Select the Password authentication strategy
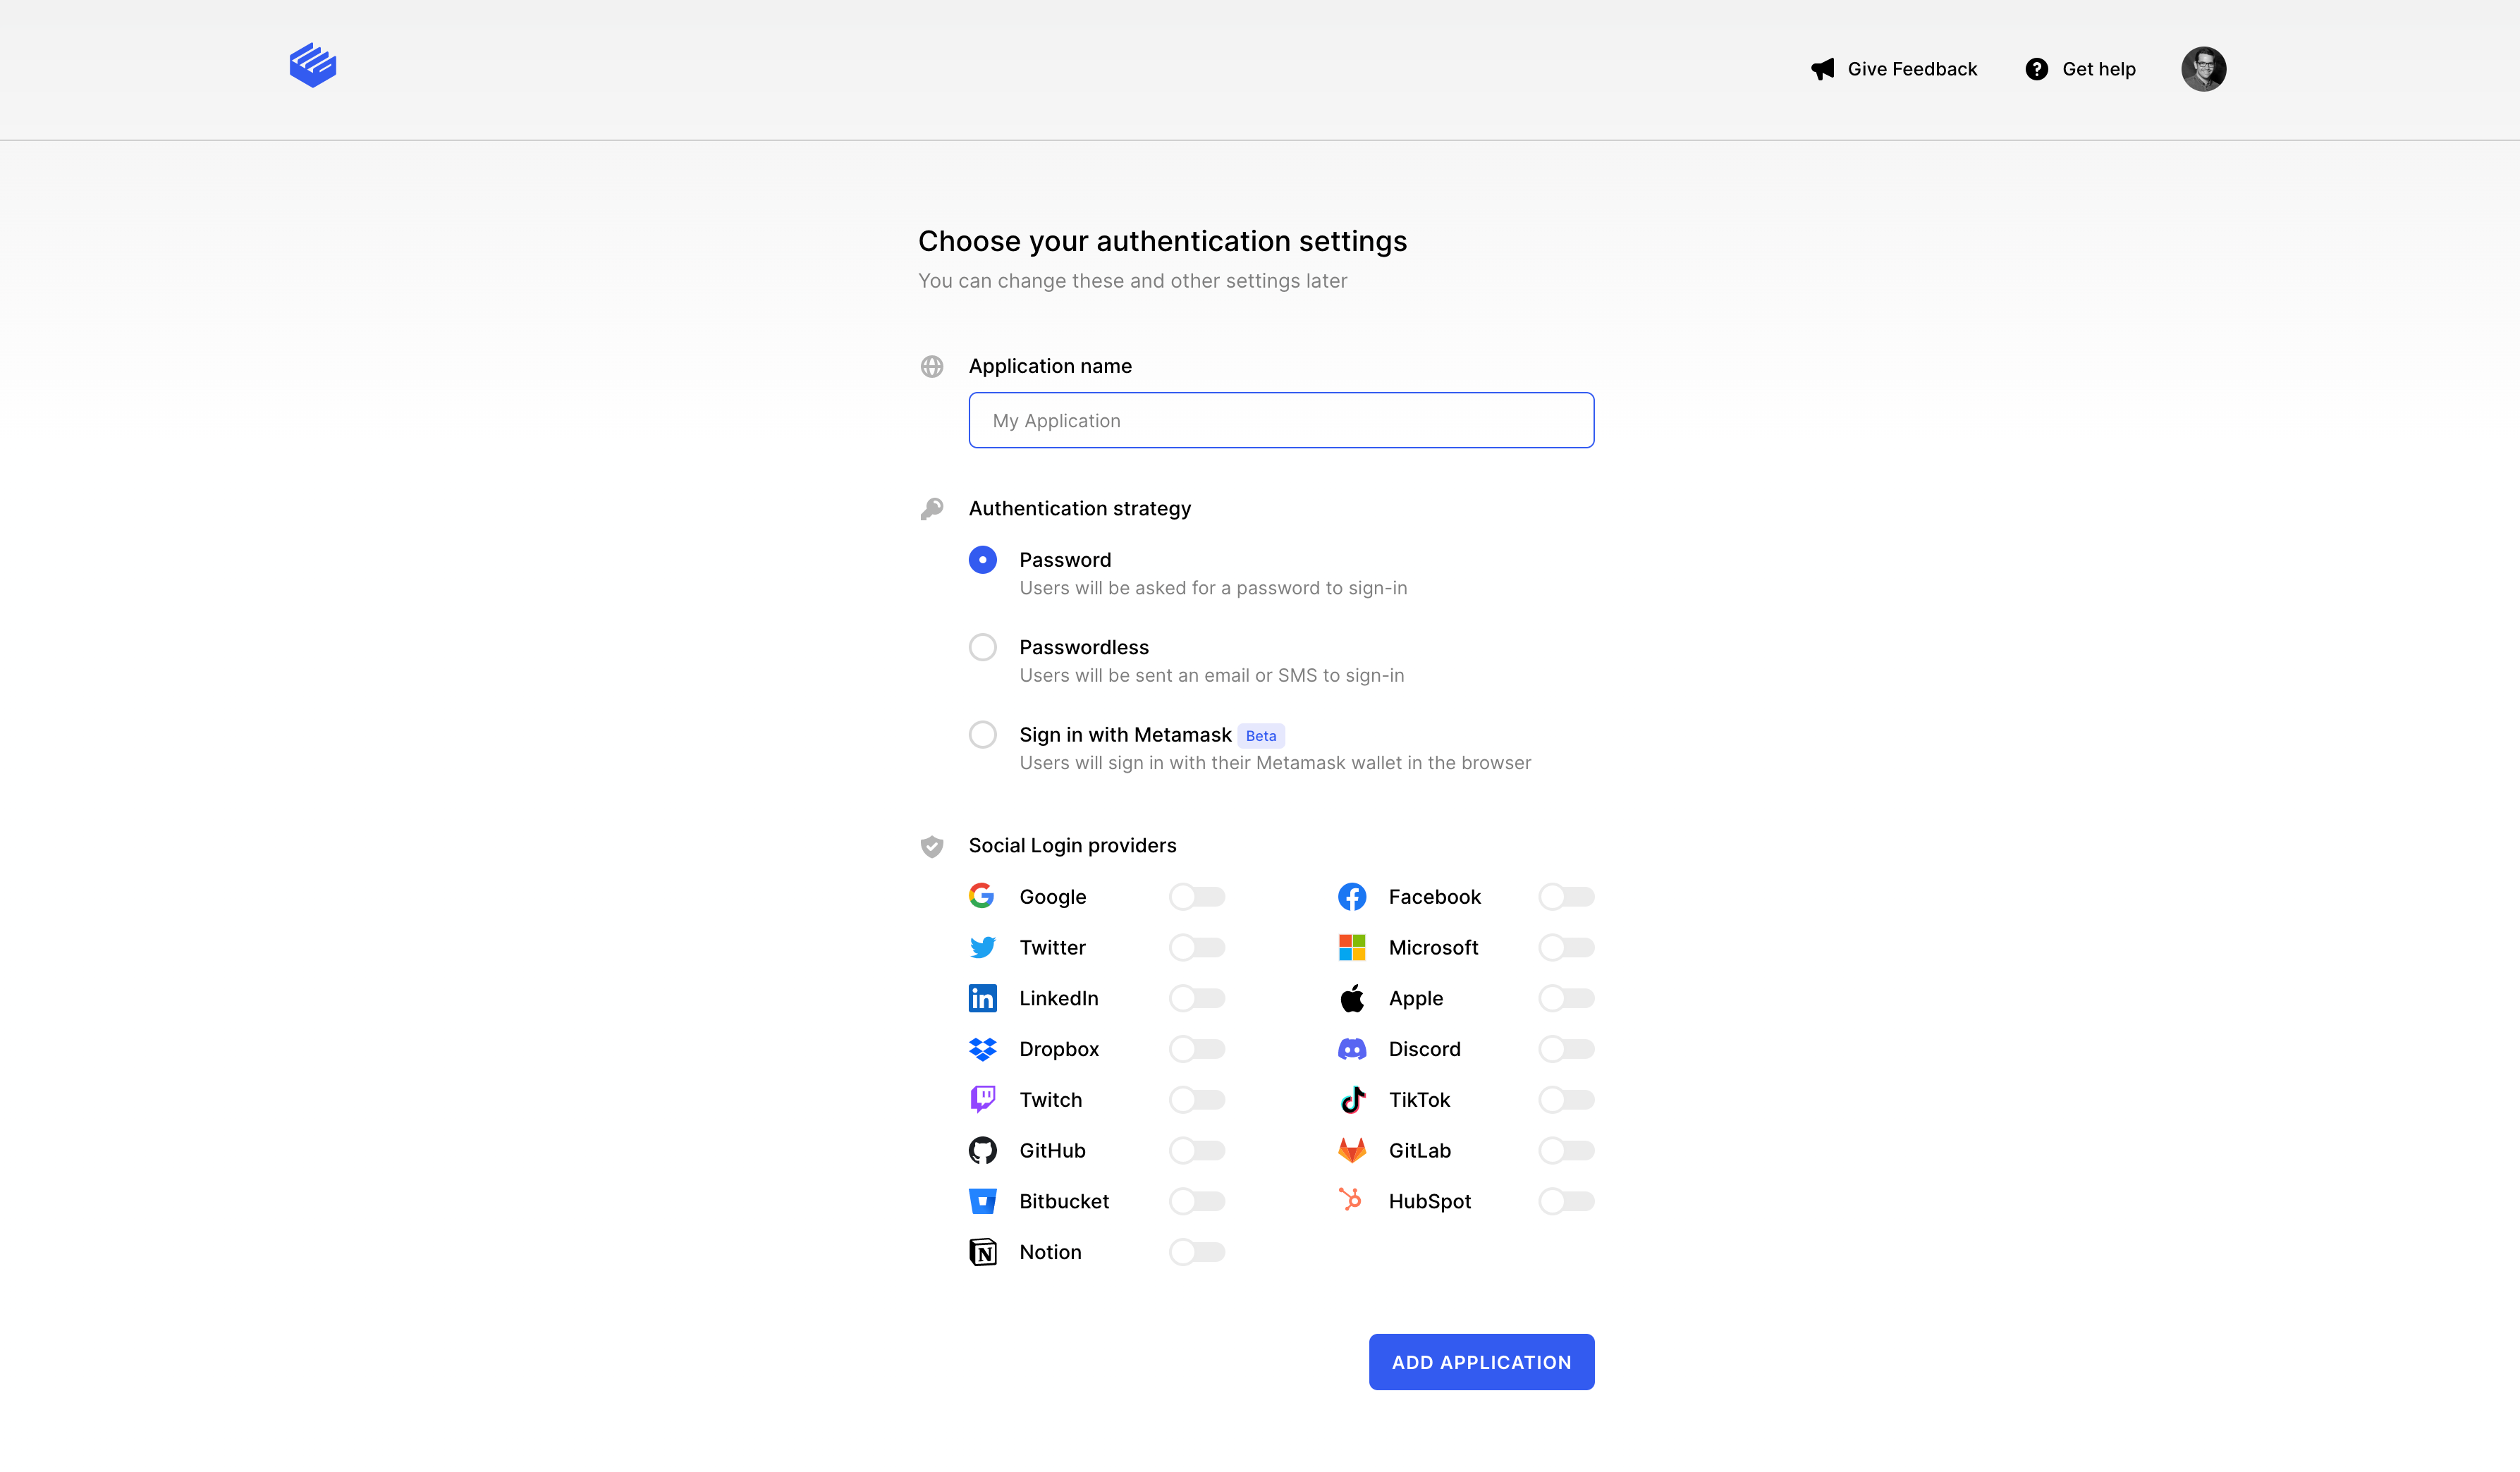Screen dimensions: 2520x1472 click(x=982, y=560)
